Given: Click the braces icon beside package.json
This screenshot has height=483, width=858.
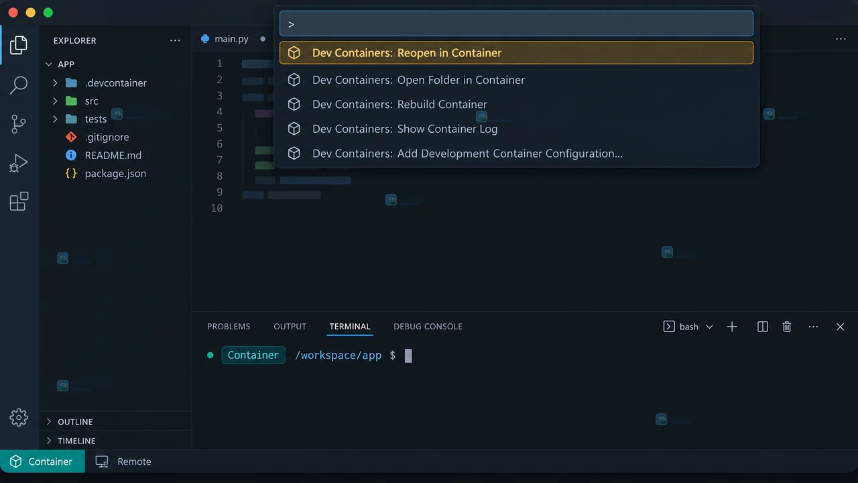Looking at the screenshot, I should click(71, 173).
